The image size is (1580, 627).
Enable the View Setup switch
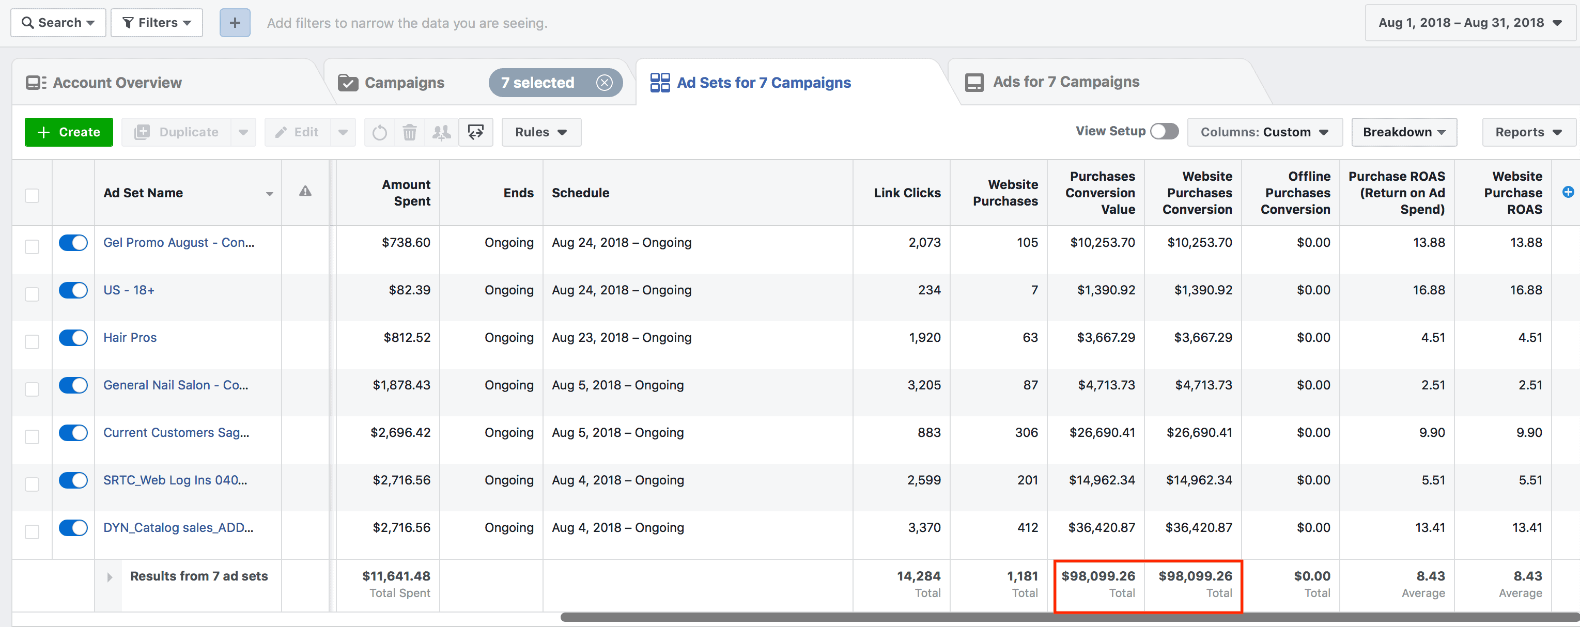tap(1164, 131)
